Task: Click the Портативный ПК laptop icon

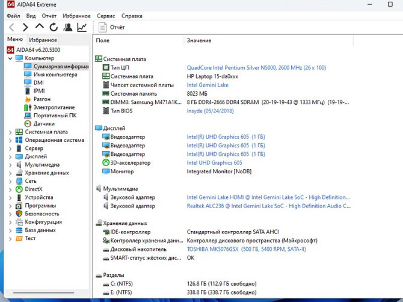Action: click(x=28, y=116)
